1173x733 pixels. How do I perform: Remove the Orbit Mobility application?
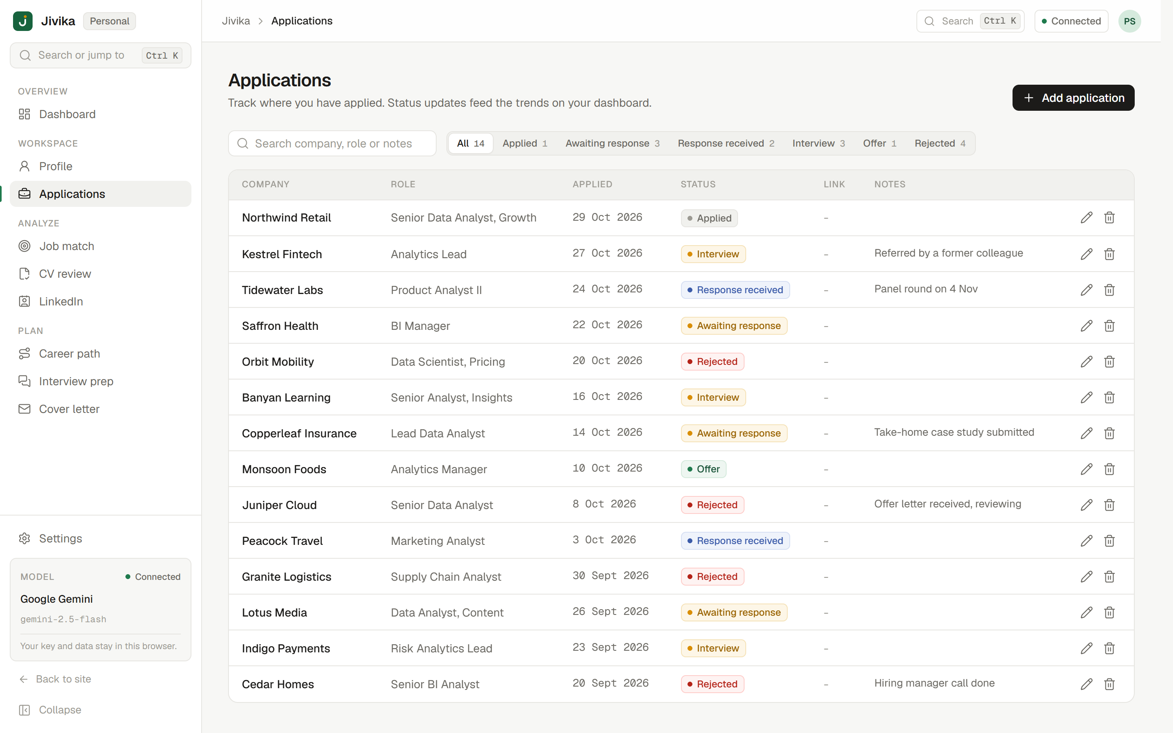1109,362
